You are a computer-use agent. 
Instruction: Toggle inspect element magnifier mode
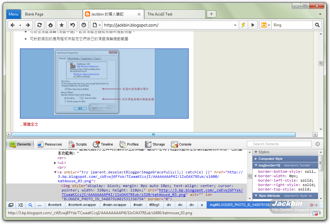(30, 205)
